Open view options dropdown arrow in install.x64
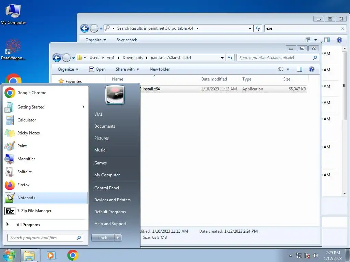Image resolution: width=350 pixels, height=262 pixels. click(x=288, y=69)
